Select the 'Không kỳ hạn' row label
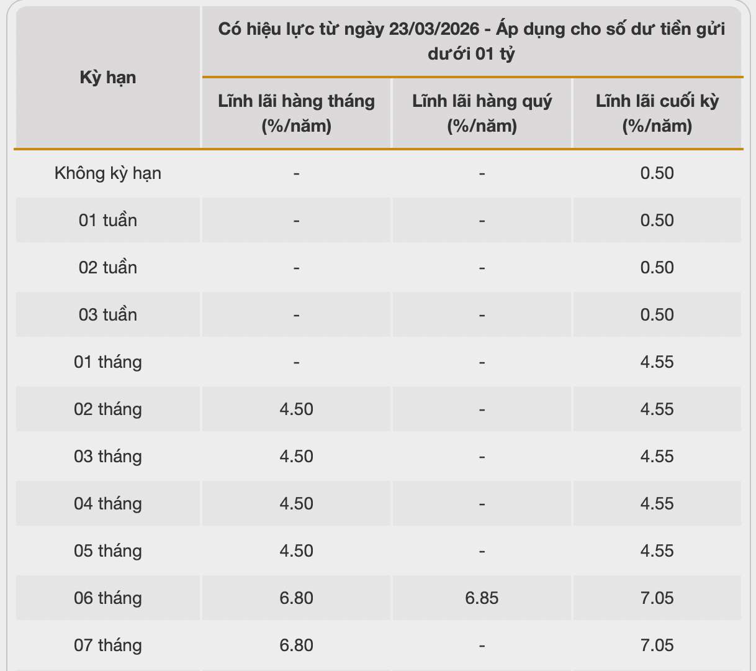 [x=108, y=173]
